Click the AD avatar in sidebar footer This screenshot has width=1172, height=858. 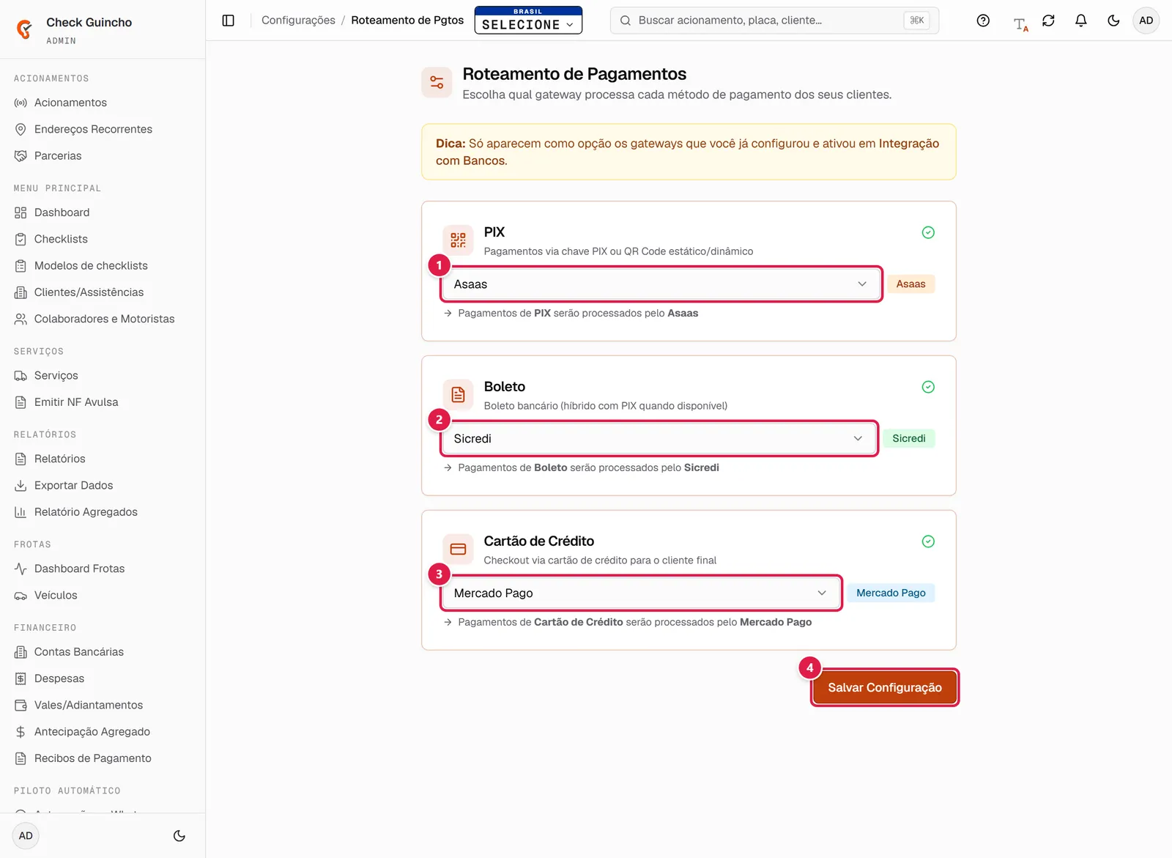pyautogui.click(x=26, y=835)
